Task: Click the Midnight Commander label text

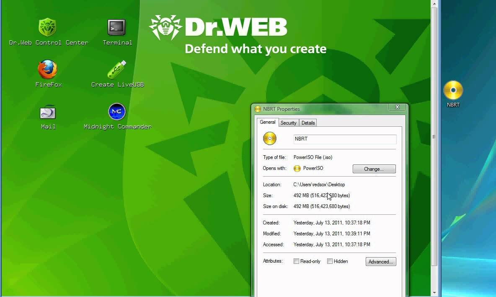Action: point(118,127)
